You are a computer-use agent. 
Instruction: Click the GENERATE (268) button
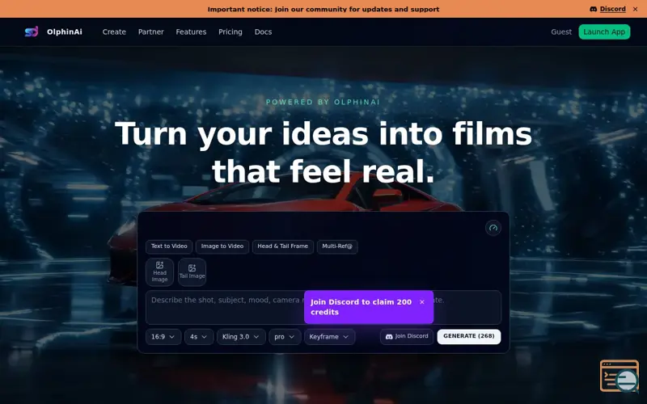click(468, 336)
